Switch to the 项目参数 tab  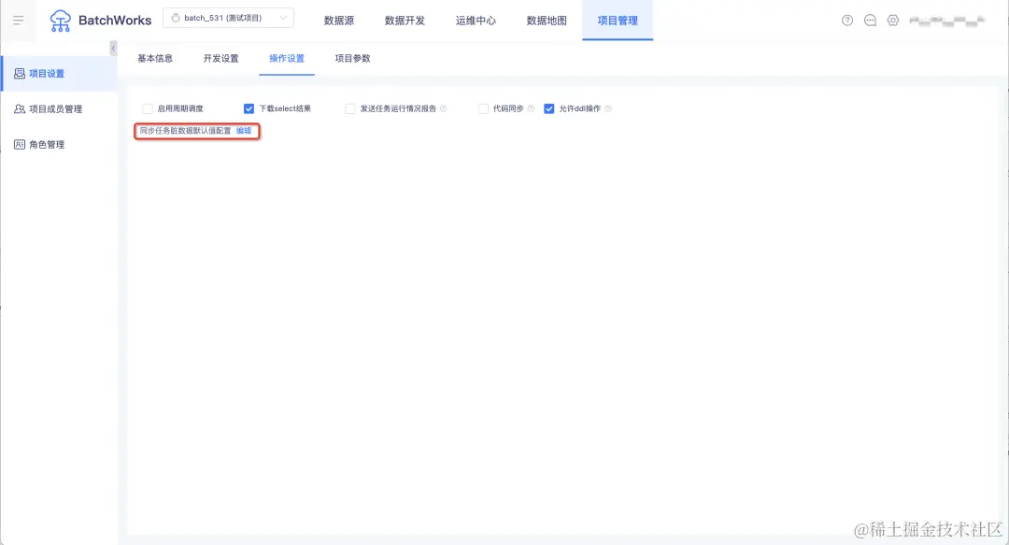[352, 59]
